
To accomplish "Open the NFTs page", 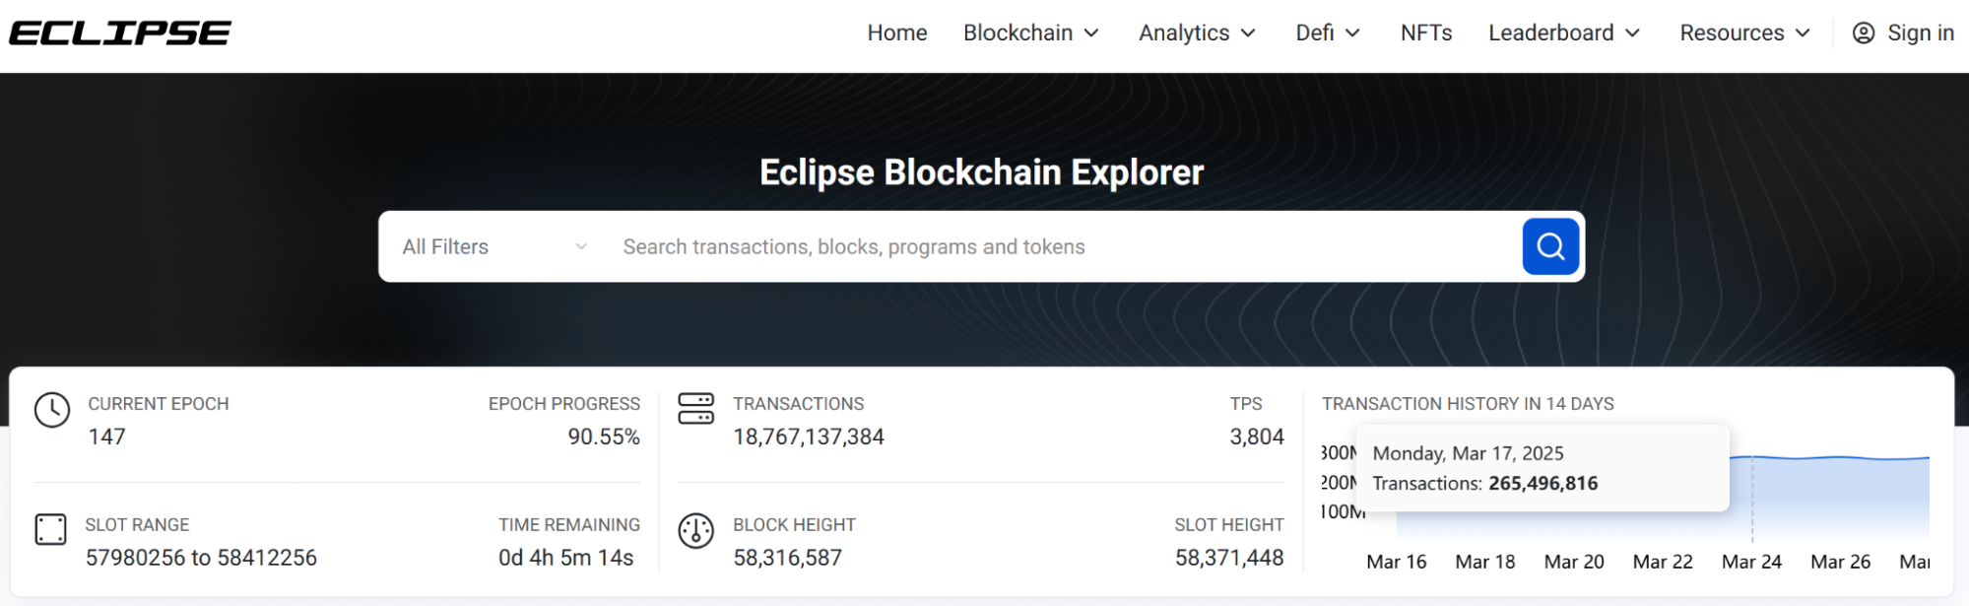I will [x=1425, y=34].
